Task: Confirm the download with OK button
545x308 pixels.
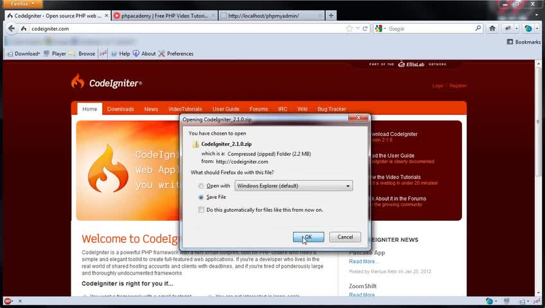Action: point(308,237)
